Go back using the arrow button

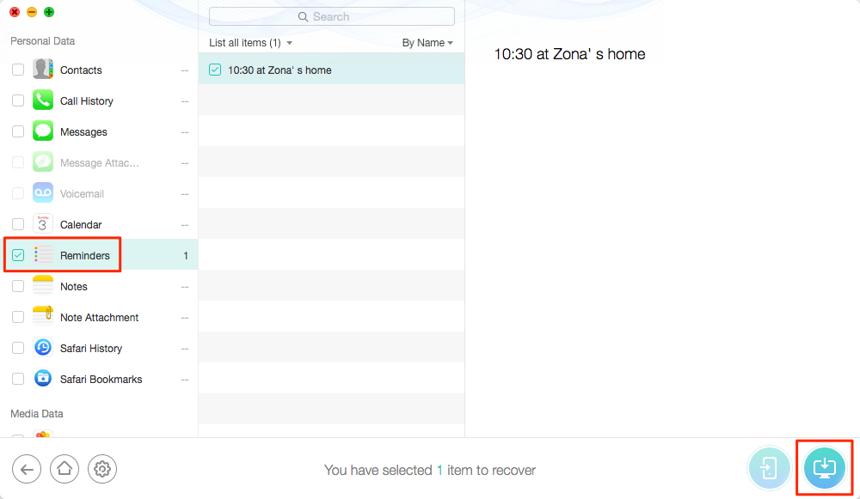27,469
